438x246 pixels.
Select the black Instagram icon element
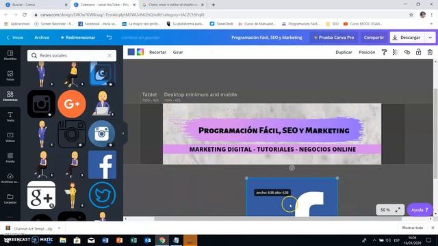[41, 104]
